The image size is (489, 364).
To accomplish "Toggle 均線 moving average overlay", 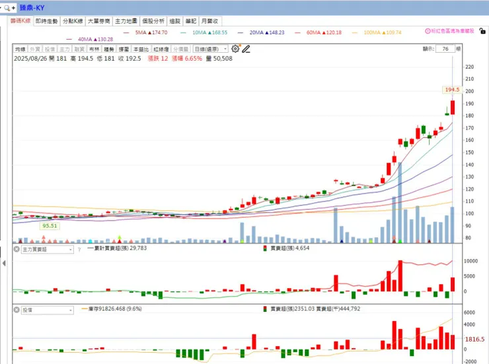I will tap(20, 50).
